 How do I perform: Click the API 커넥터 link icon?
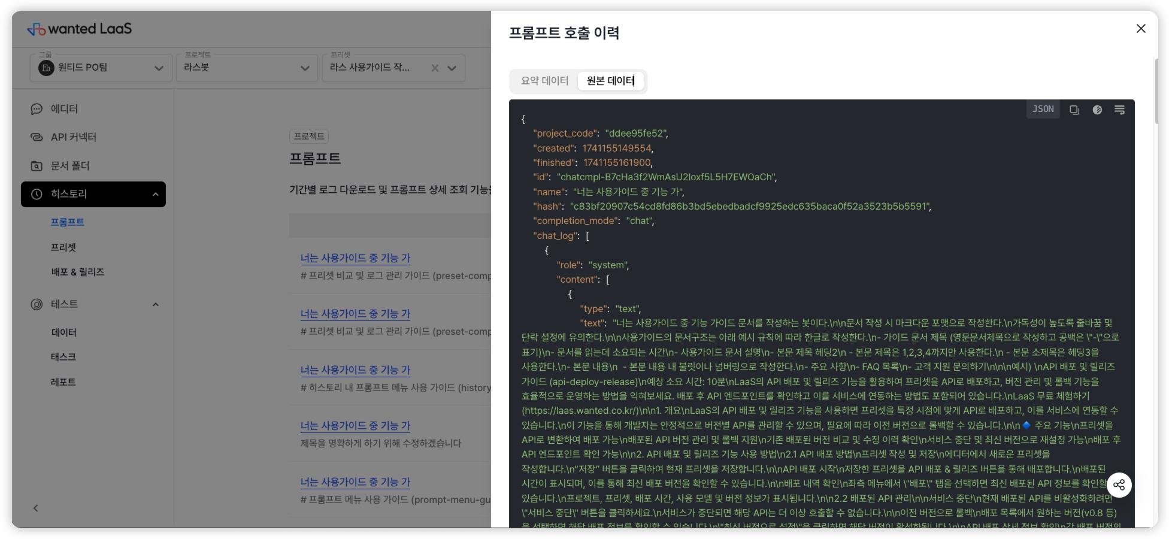[37, 137]
